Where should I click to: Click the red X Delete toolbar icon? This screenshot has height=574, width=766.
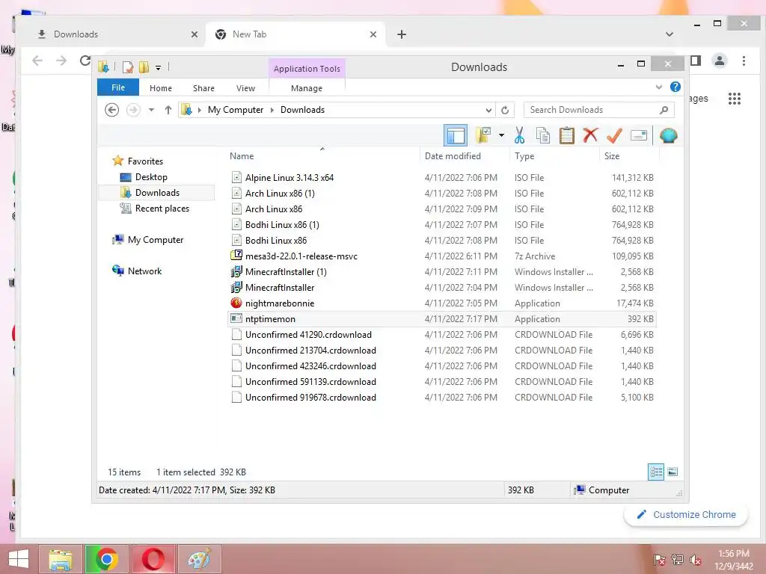click(590, 135)
